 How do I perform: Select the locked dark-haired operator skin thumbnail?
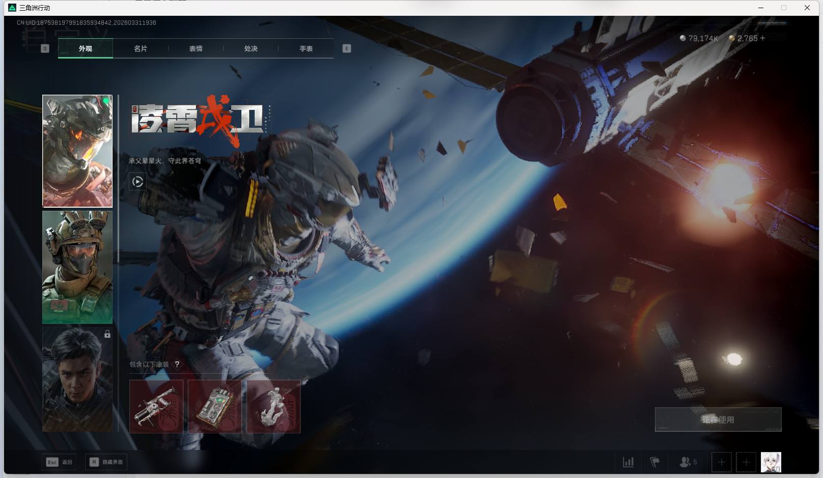77,379
